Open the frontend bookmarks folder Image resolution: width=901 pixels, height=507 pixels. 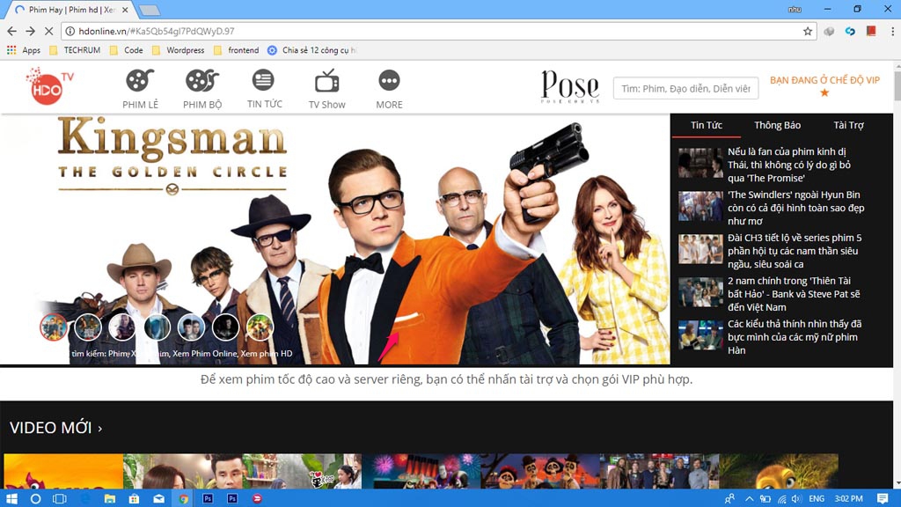click(236, 50)
